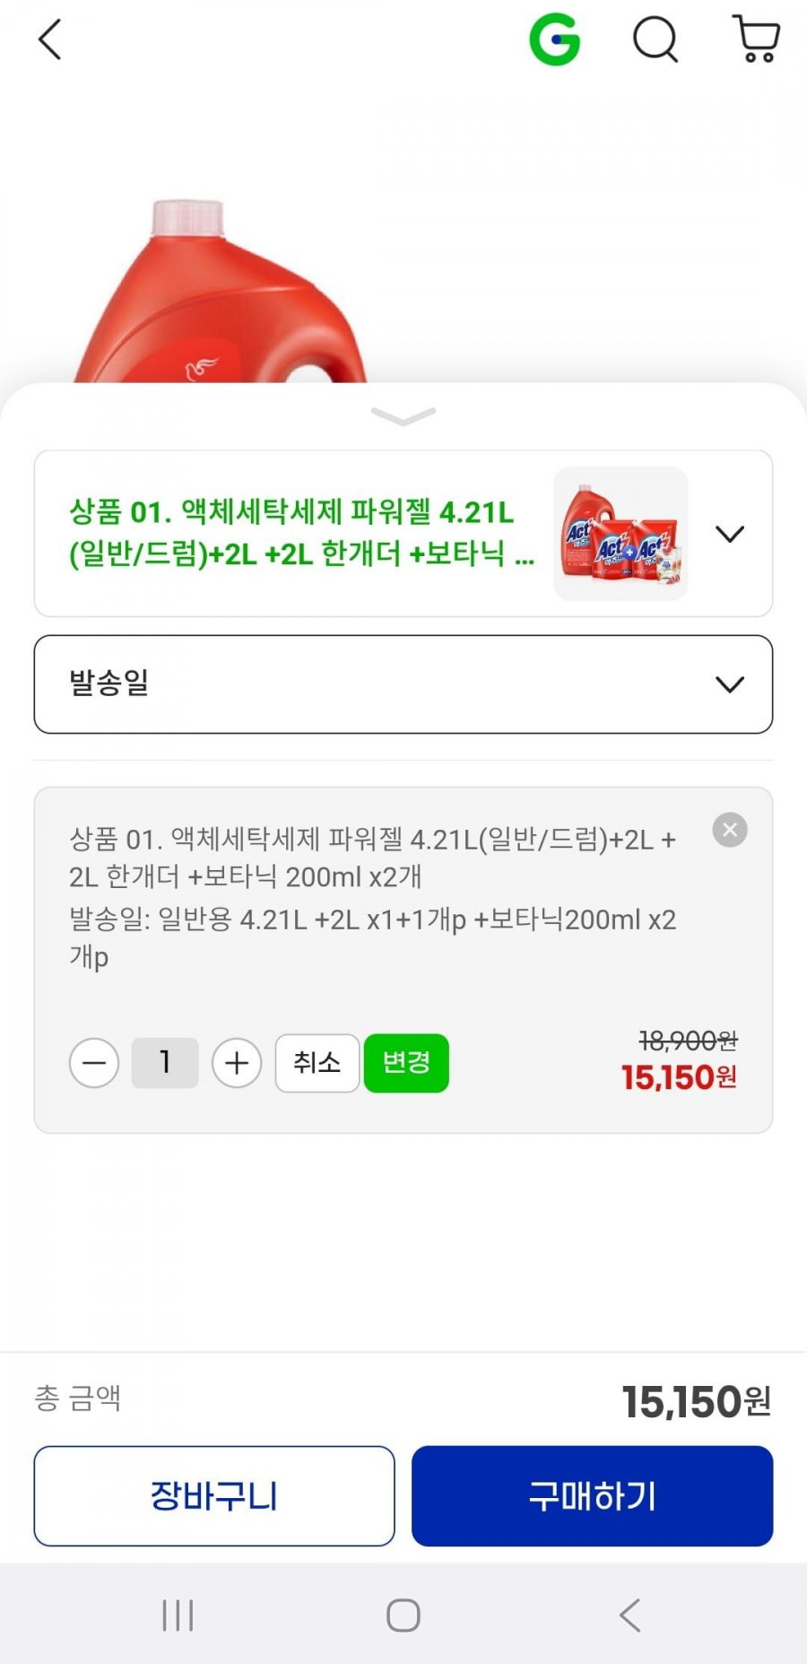807x1664 pixels.
Task: Tap the Act'z product thumbnail
Action: (620, 534)
